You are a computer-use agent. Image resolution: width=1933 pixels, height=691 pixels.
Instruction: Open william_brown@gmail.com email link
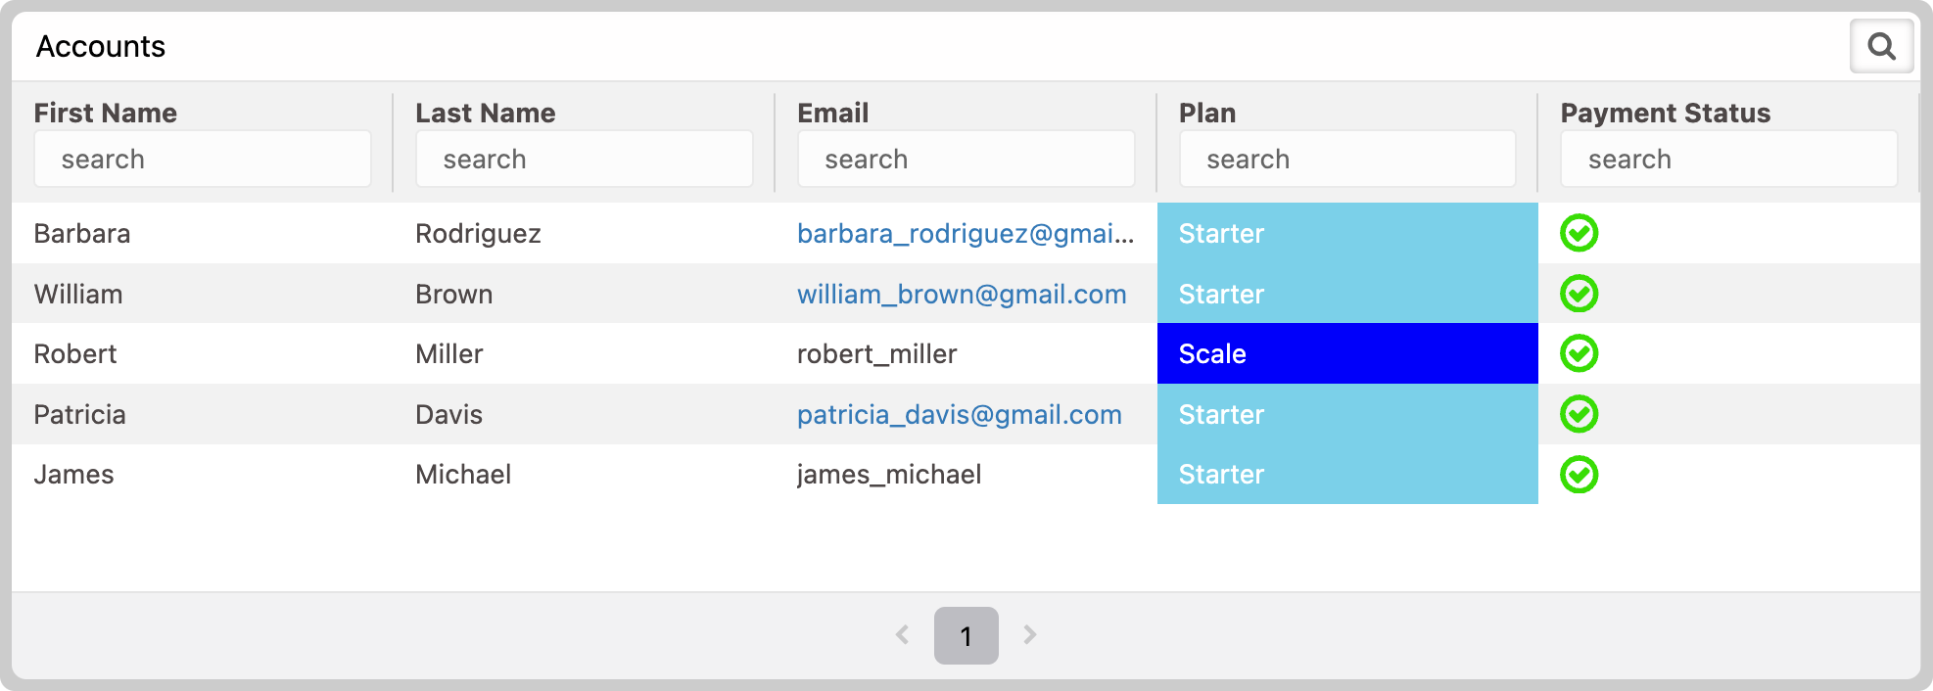click(962, 294)
